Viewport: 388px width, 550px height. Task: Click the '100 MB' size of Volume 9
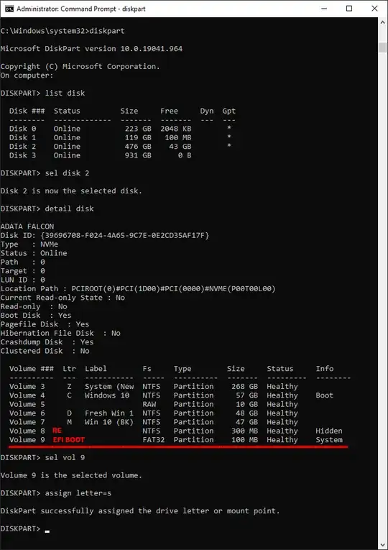click(x=244, y=440)
